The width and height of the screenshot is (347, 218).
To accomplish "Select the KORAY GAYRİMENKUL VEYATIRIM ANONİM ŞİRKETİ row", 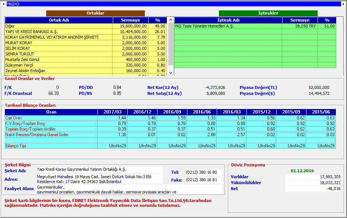I will click(x=85, y=37).
